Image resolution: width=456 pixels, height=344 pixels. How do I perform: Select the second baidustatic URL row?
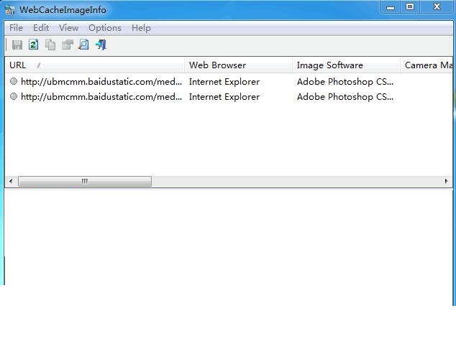[101, 97]
